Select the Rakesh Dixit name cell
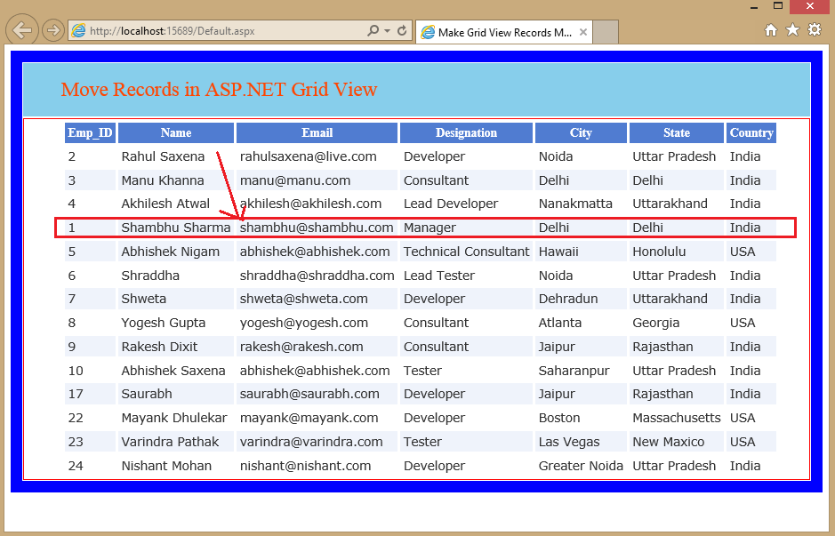This screenshot has height=536, width=835. point(176,347)
